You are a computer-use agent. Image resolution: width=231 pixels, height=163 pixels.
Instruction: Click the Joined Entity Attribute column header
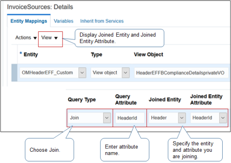[206, 100]
